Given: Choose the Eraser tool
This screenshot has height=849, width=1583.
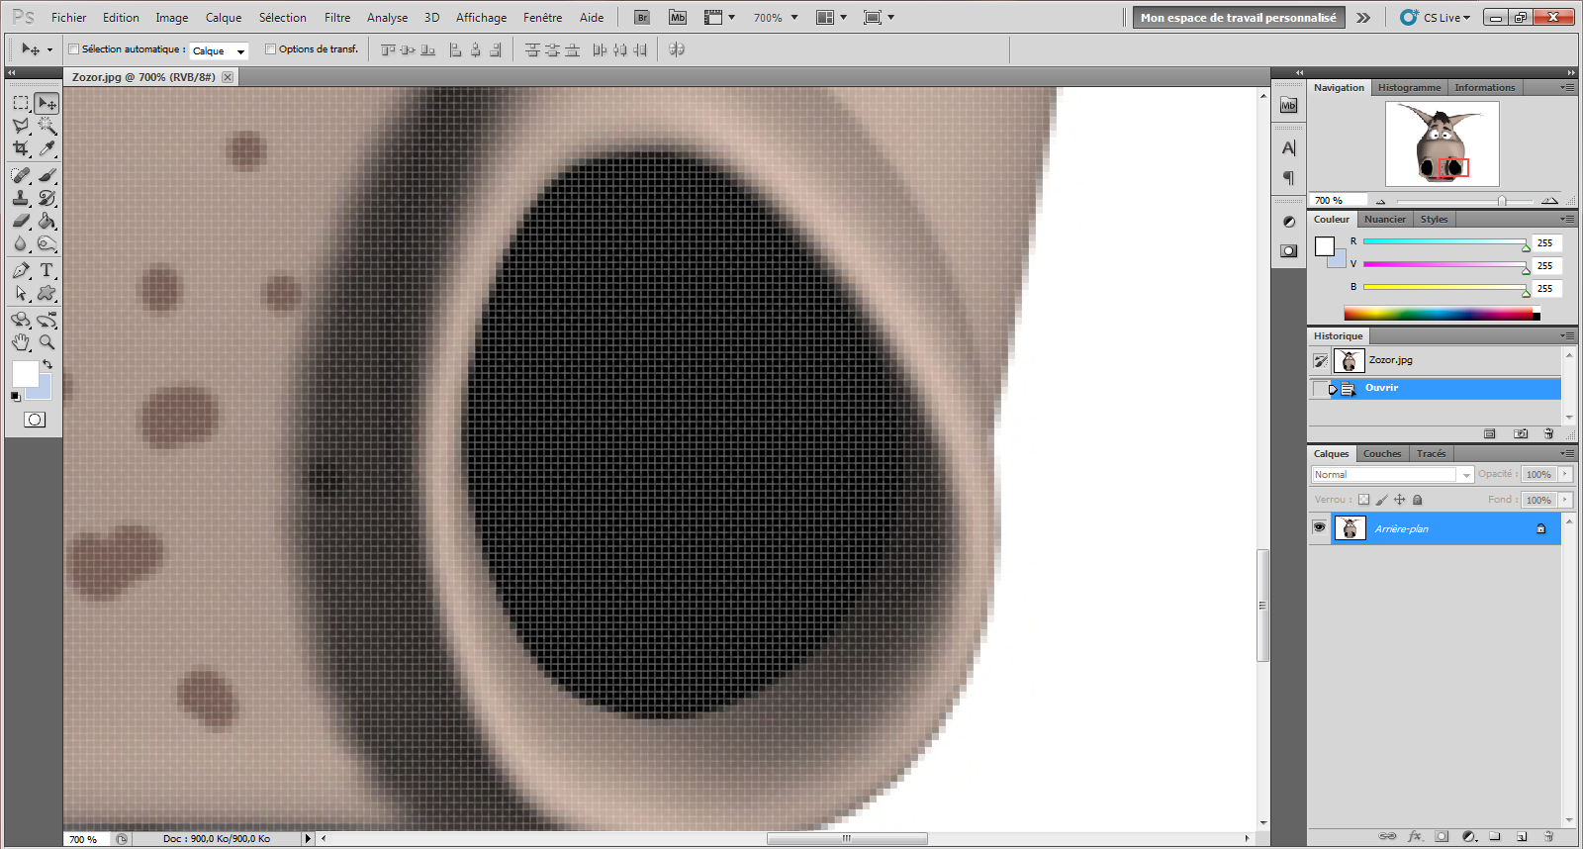Looking at the screenshot, I should point(21,221).
